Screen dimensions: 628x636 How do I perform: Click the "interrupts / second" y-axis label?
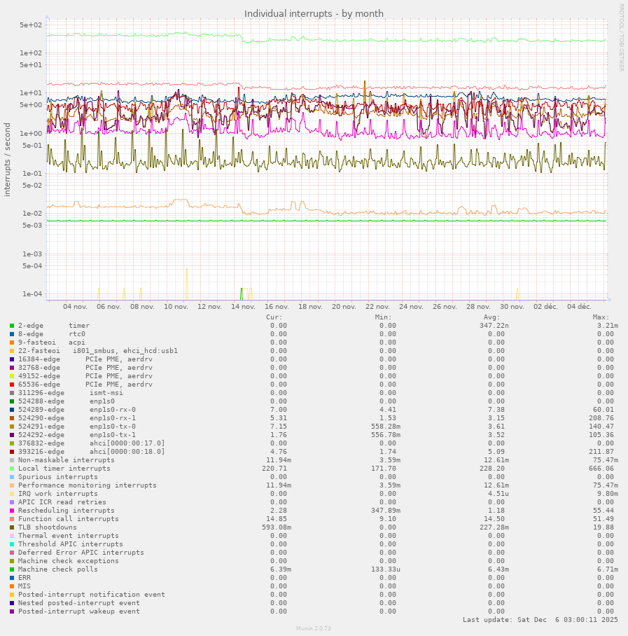[x=8, y=160]
